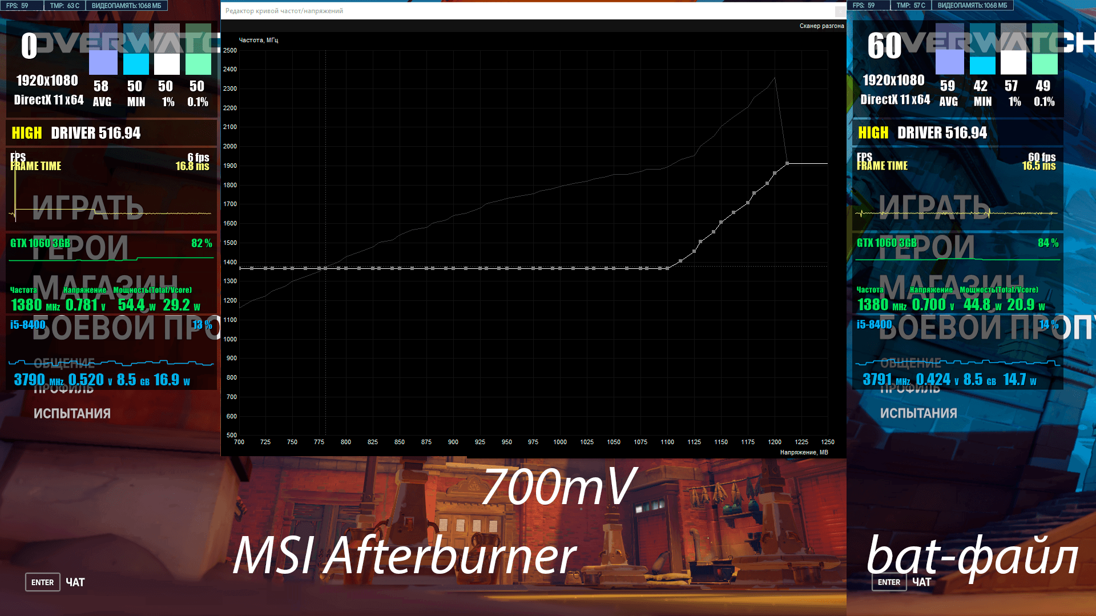Click 'GTX 1060 3GB' label in right overlay

click(887, 243)
